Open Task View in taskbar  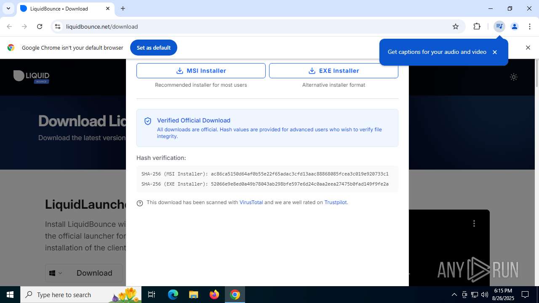(x=152, y=295)
